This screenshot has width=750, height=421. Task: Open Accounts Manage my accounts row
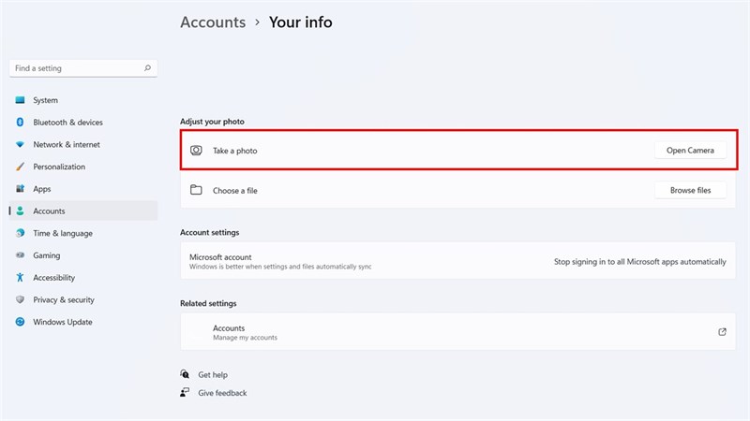pos(457,332)
